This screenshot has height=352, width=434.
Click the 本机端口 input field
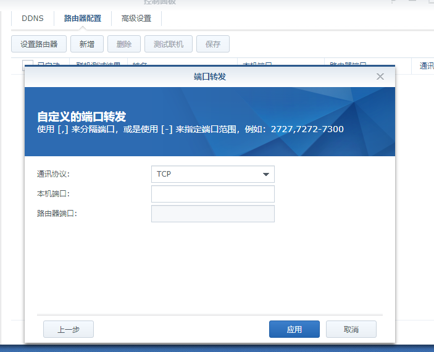pyautogui.click(x=213, y=194)
